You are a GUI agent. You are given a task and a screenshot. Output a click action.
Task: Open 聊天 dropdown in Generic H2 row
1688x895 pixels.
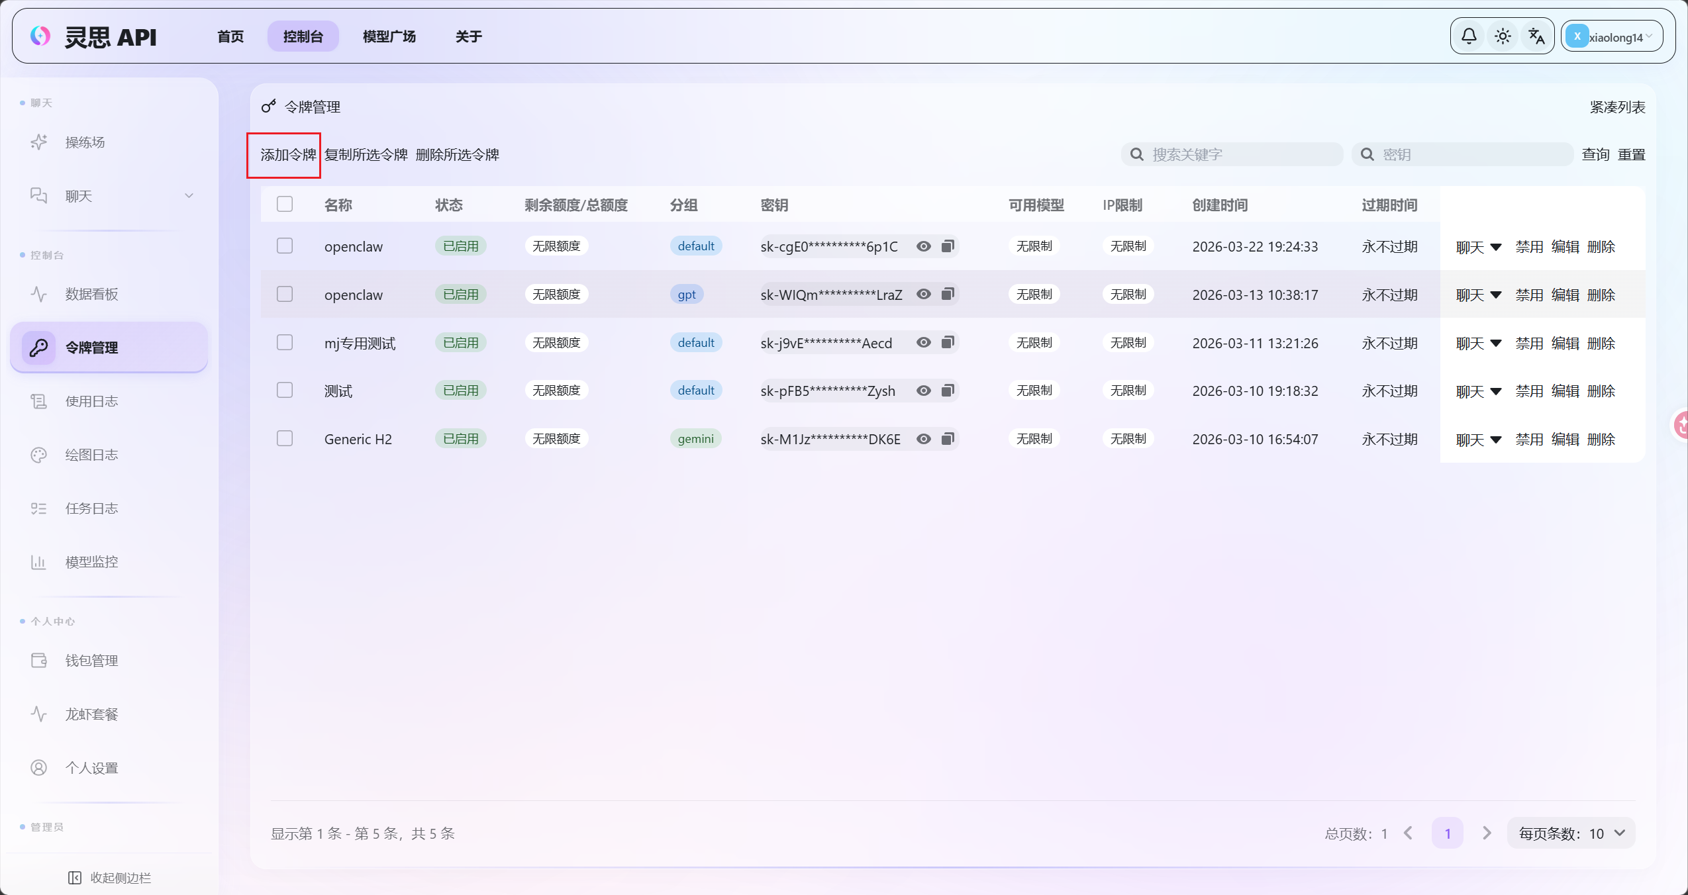[1478, 440]
